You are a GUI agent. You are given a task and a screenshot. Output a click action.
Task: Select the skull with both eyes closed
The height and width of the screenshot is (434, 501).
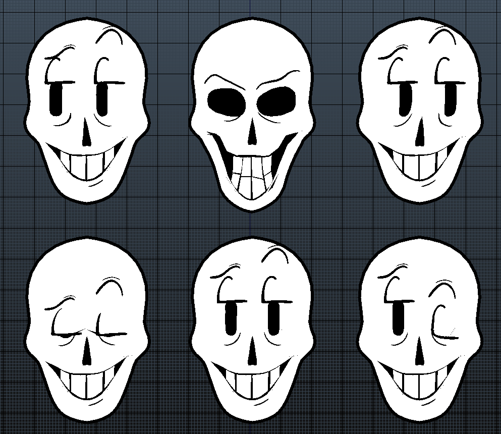(87, 329)
